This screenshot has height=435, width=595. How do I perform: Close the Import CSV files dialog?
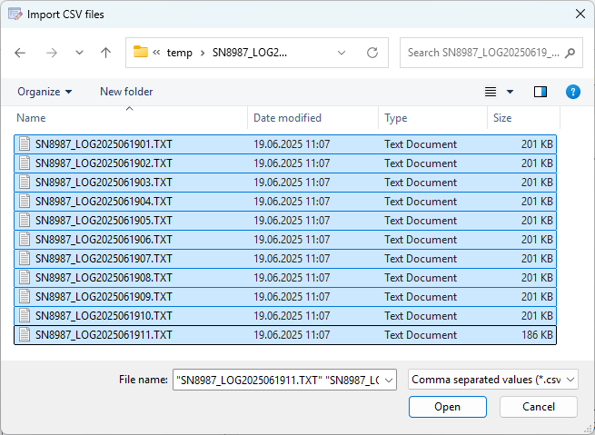(x=580, y=14)
